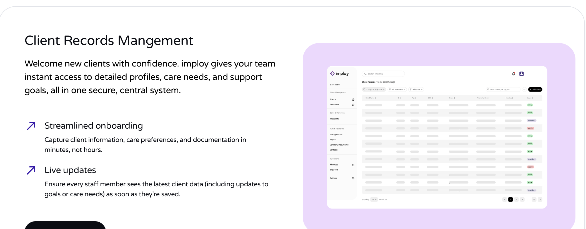This screenshot has height=229, width=586.
Task: Sort by the Age column header
Action: click(414, 98)
